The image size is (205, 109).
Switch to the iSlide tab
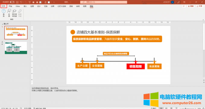point(18,6)
